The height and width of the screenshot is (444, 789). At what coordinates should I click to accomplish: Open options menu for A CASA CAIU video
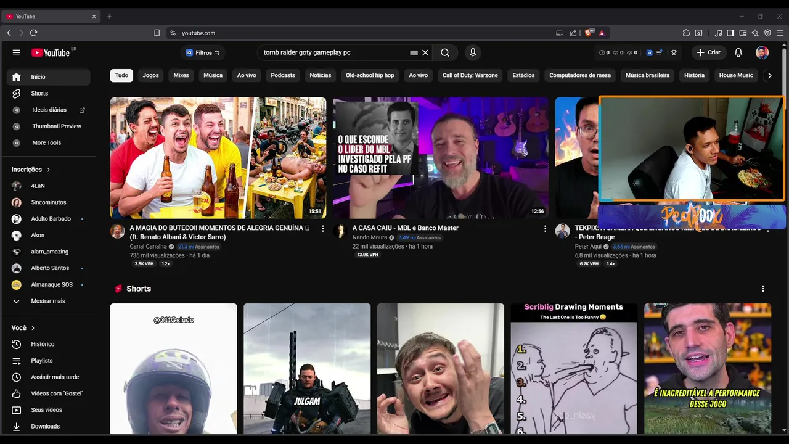pos(545,229)
